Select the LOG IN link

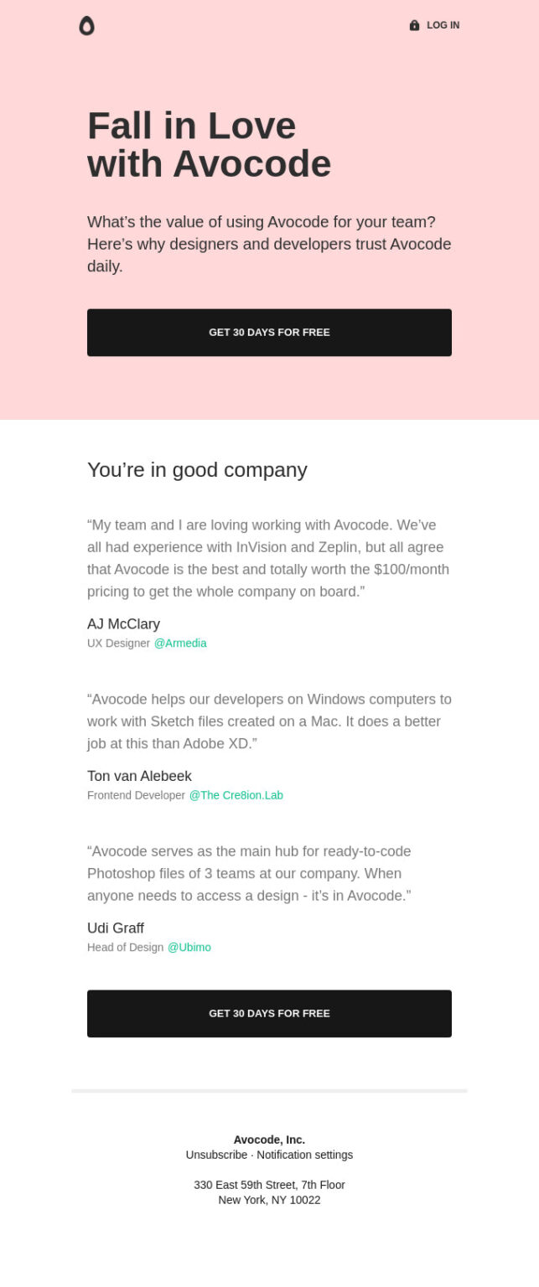coord(442,25)
